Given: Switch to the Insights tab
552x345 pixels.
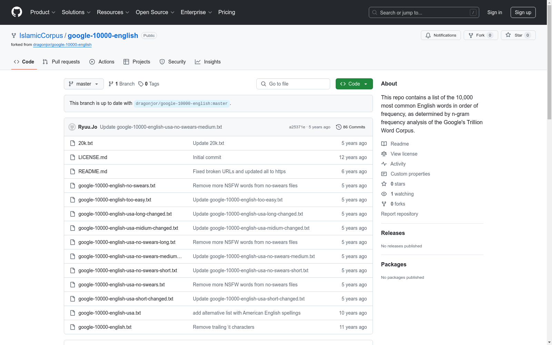Looking at the screenshot, I should [208, 62].
